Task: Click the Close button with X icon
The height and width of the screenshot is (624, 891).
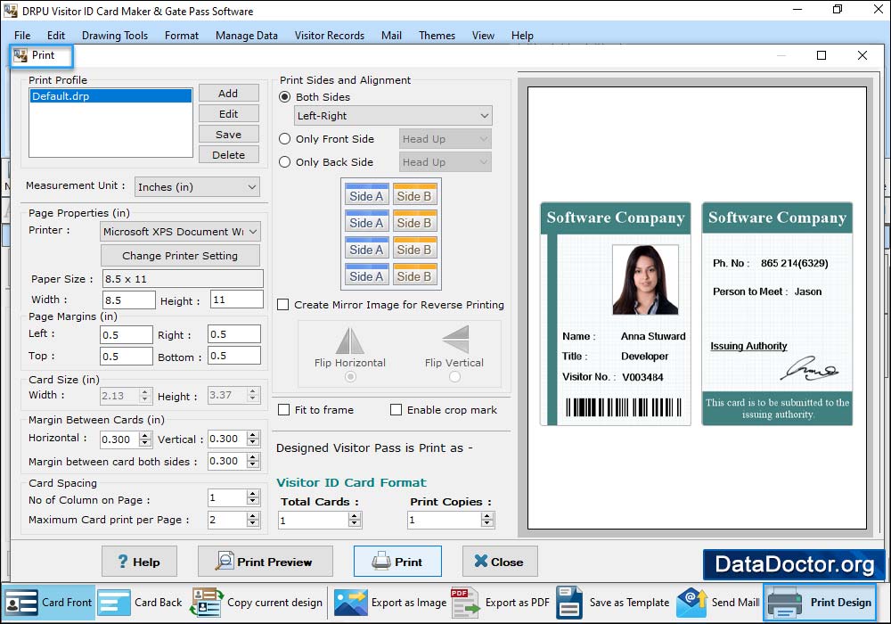Action: click(x=500, y=562)
